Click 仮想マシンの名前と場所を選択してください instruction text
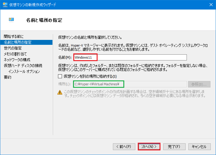Screen dimensions: 216x155 click(90, 37)
